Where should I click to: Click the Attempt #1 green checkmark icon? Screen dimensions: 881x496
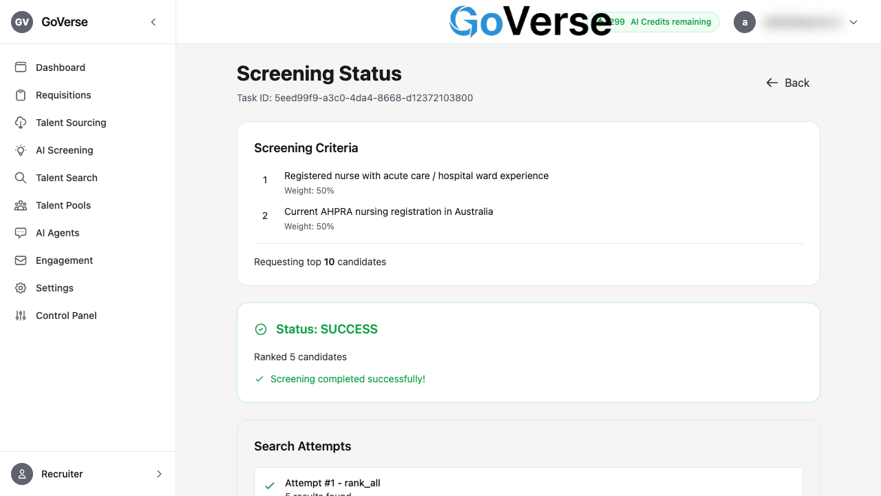(x=270, y=486)
